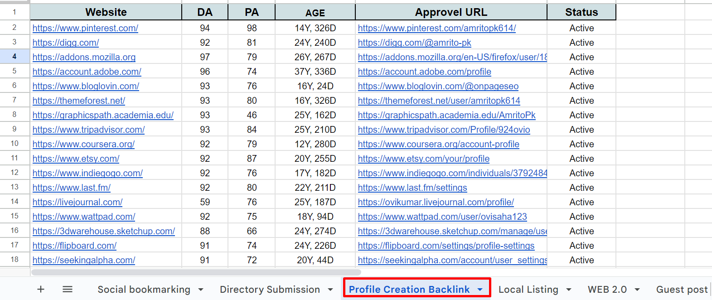Image resolution: width=712 pixels, height=300 pixels.
Task: Click the horizontal scrollbar below the sheet
Action: (196, 272)
